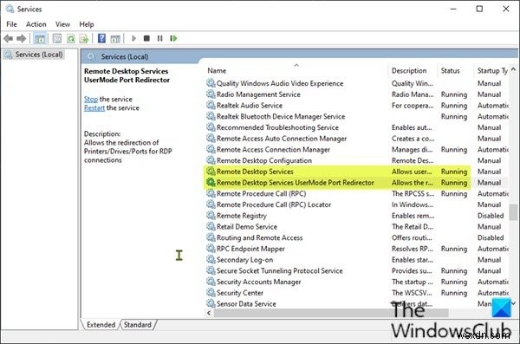Maximize the Services window

479,9
